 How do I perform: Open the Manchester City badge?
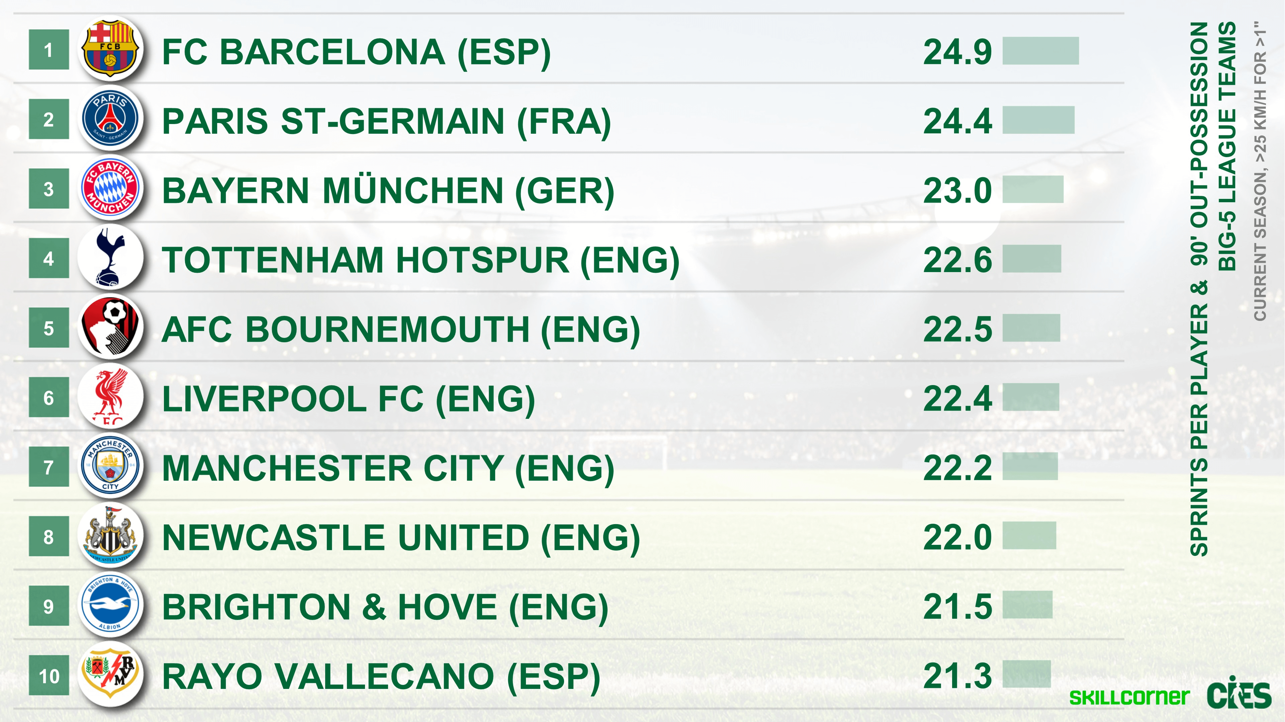[110, 466]
